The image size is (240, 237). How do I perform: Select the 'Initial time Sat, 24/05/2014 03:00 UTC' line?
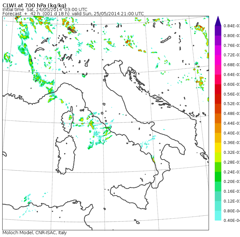pos(45,9)
